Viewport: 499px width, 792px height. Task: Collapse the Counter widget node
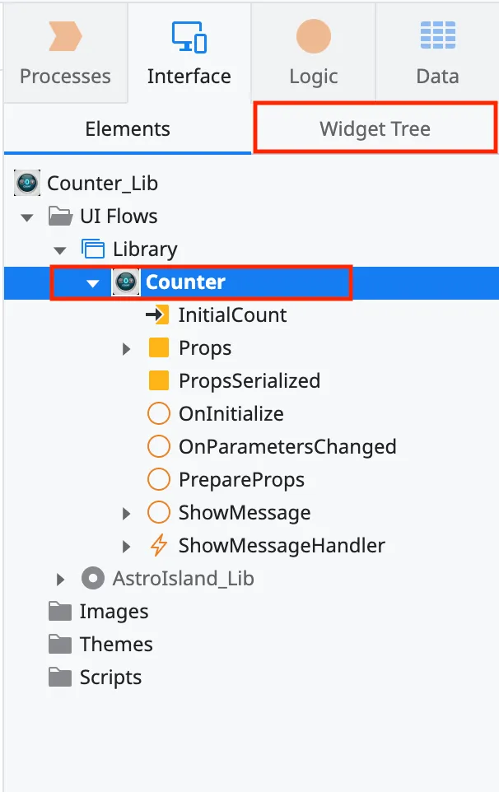coord(92,282)
